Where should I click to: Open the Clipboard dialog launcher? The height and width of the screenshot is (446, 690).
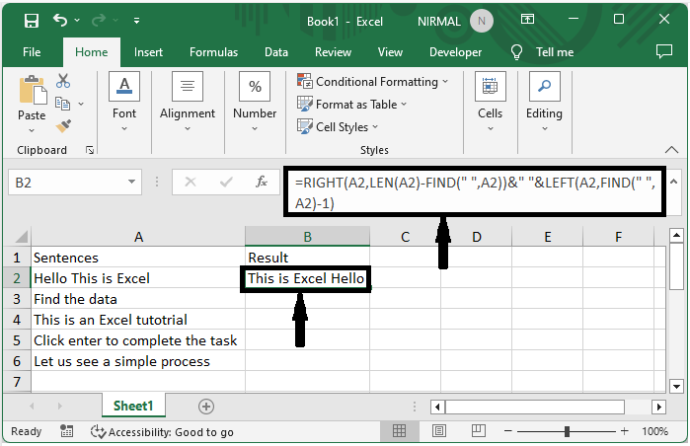click(x=90, y=150)
